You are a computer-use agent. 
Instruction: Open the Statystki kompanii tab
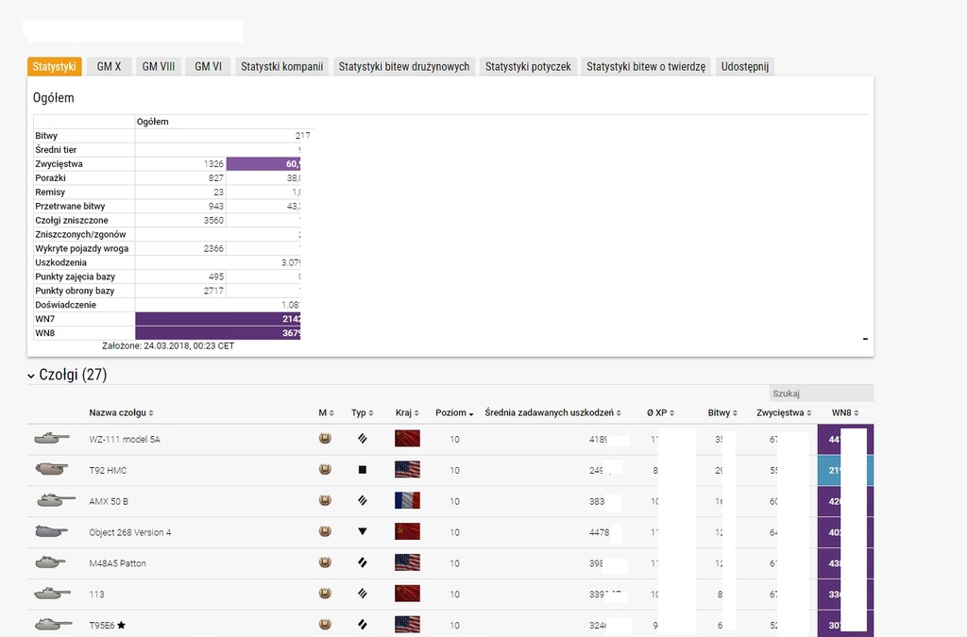281,67
